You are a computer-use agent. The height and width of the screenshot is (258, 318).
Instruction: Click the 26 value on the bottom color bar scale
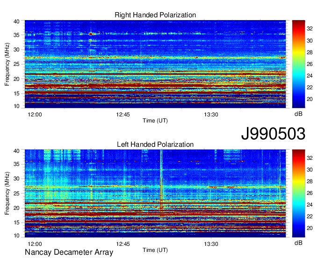click(310, 193)
